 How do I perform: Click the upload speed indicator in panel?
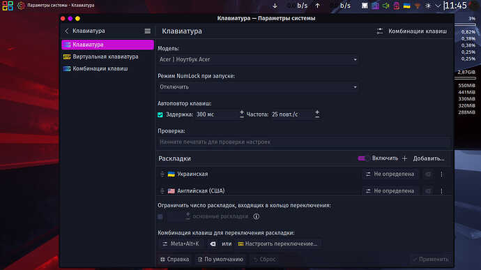tap(333, 6)
